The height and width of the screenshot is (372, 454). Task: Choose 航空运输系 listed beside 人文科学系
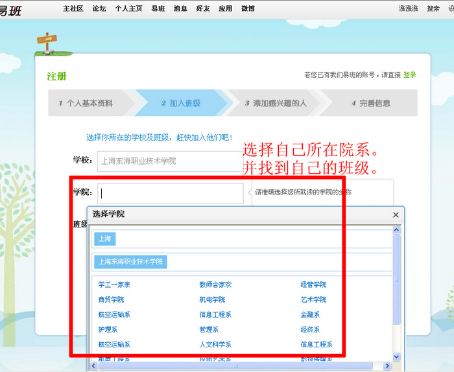(114, 345)
